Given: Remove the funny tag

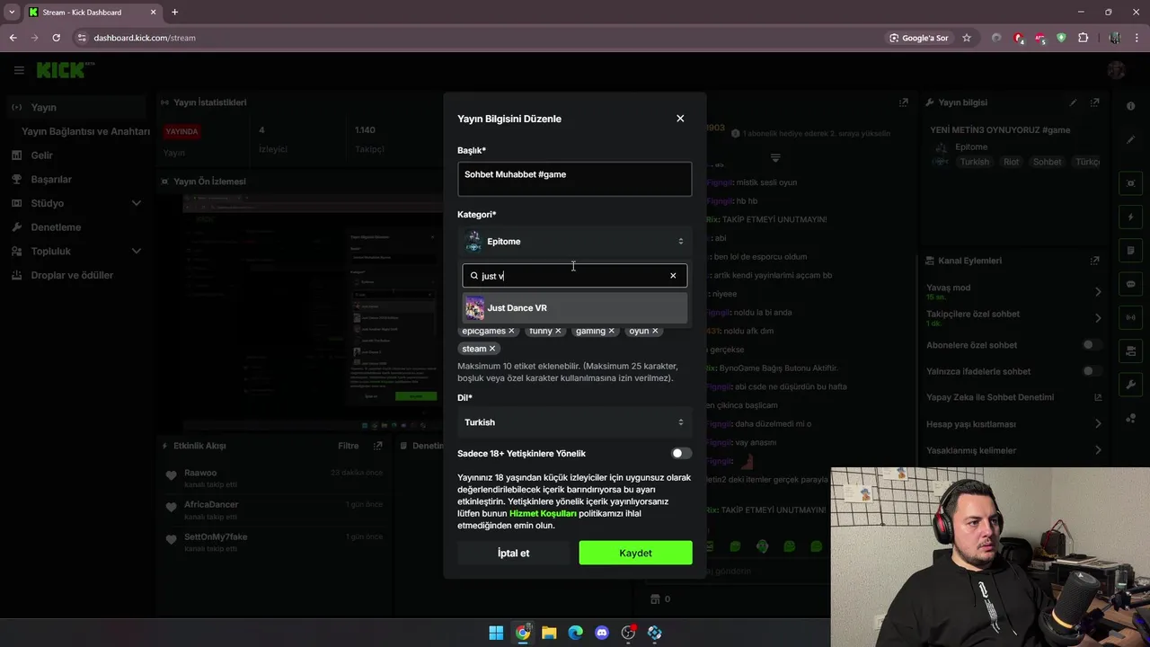Looking at the screenshot, I should click(558, 331).
